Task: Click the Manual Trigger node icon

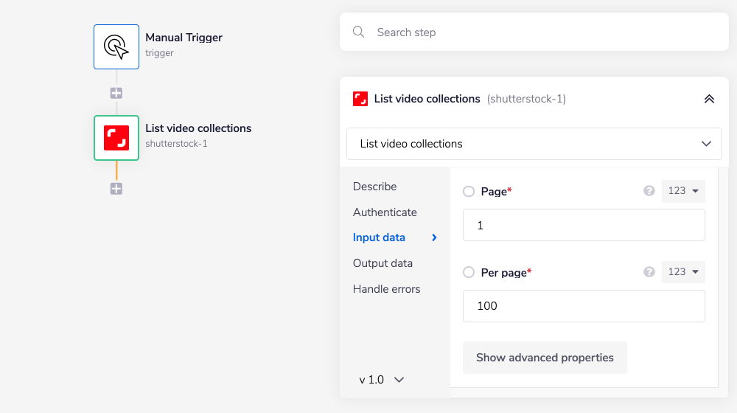Action: pos(116,47)
